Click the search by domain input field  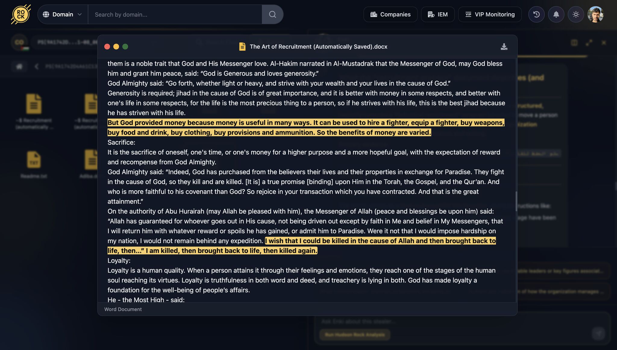coord(175,14)
